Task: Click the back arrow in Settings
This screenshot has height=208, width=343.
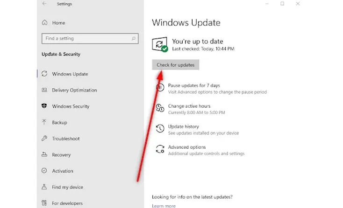Action: [x=44, y=4]
